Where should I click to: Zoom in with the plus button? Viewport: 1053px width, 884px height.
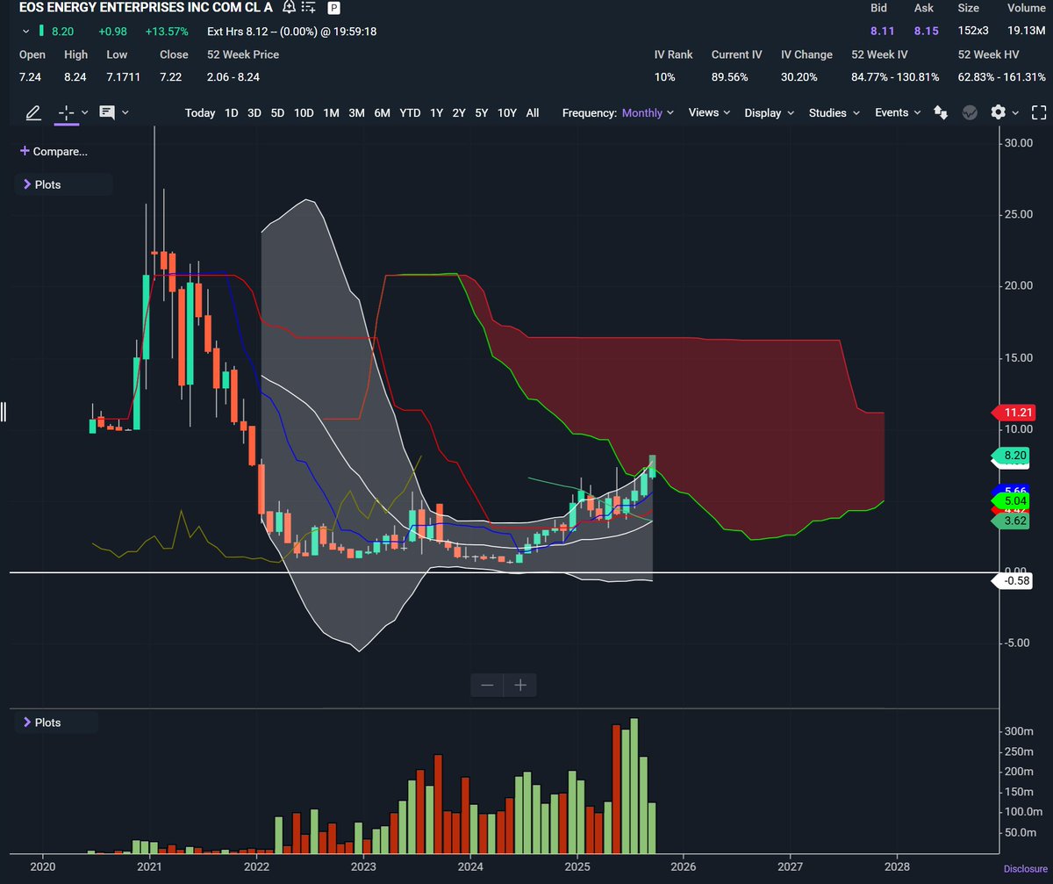[520, 685]
